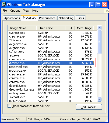This screenshot has width=109, height=123.
Task: Select the Tibia.exe process row
Action: point(51,40)
